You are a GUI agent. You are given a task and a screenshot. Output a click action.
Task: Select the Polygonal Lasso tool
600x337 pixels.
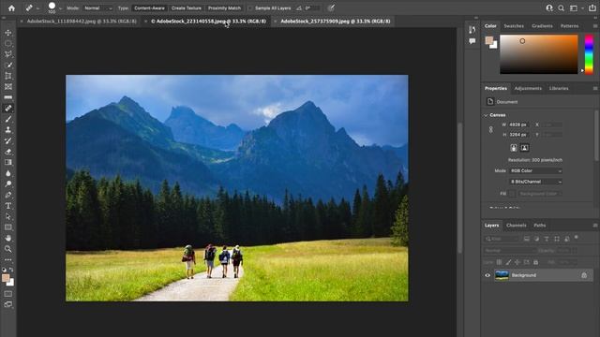(8, 54)
